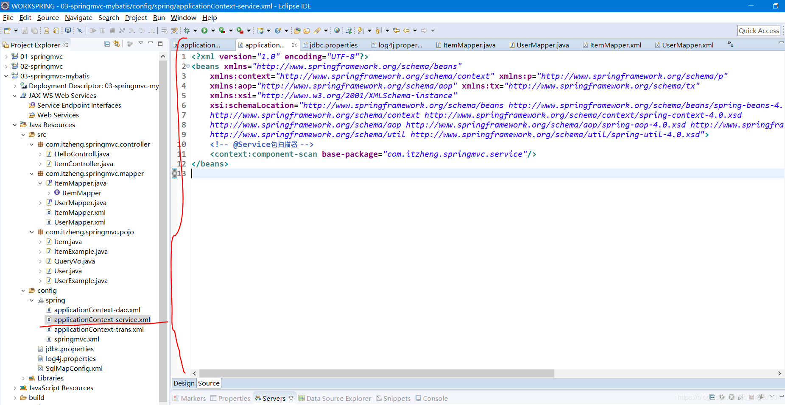Switch to the Design editor page
The width and height of the screenshot is (785, 405).
[x=184, y=383]
